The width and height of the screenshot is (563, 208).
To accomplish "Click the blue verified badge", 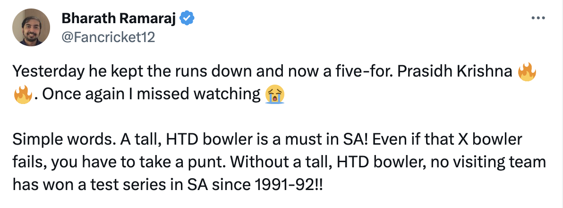I will coord(188,19).
